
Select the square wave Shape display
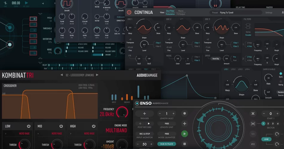(67, 4)
